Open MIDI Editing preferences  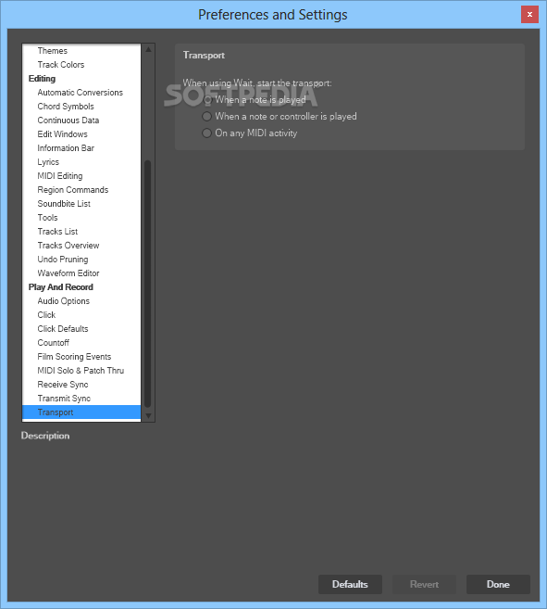pos(81,176)
